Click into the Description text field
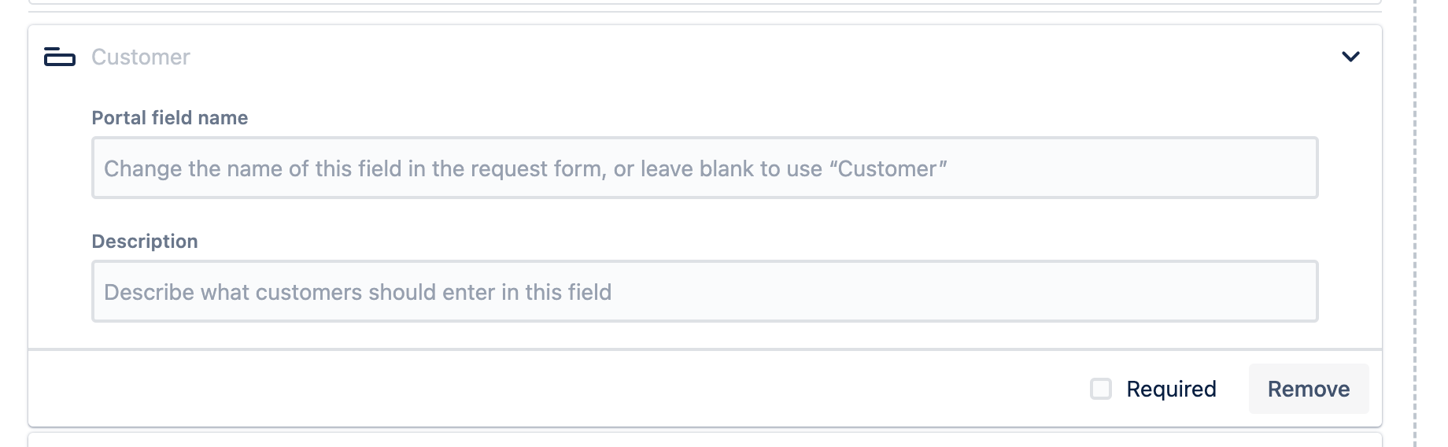This screenshot has height=447, width=1448. pos(704,291)
